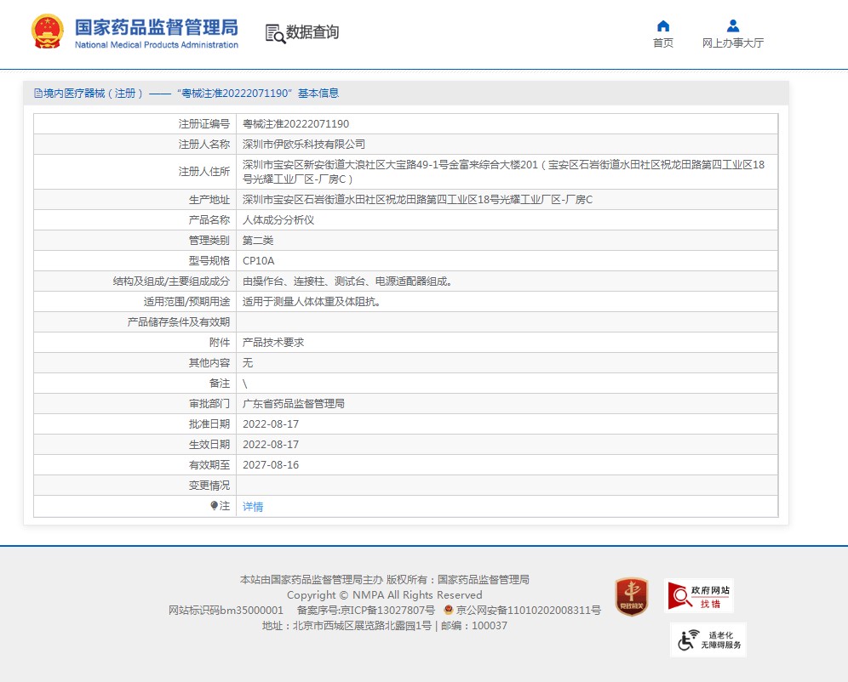Open 政府网站找错 badge
This screenshot has width=848, height=682.
pyautogui.click(x=699, y=595)
